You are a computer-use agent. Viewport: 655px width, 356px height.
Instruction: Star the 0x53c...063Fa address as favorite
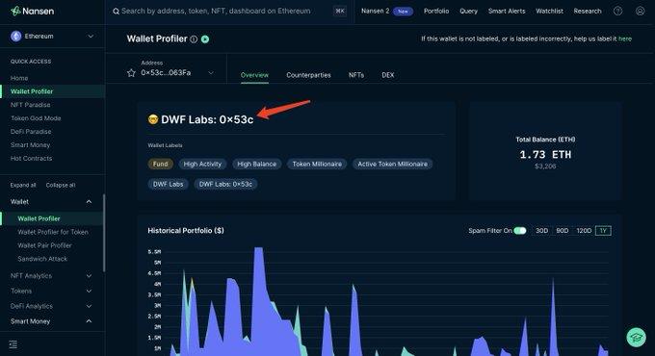(131, 73)
